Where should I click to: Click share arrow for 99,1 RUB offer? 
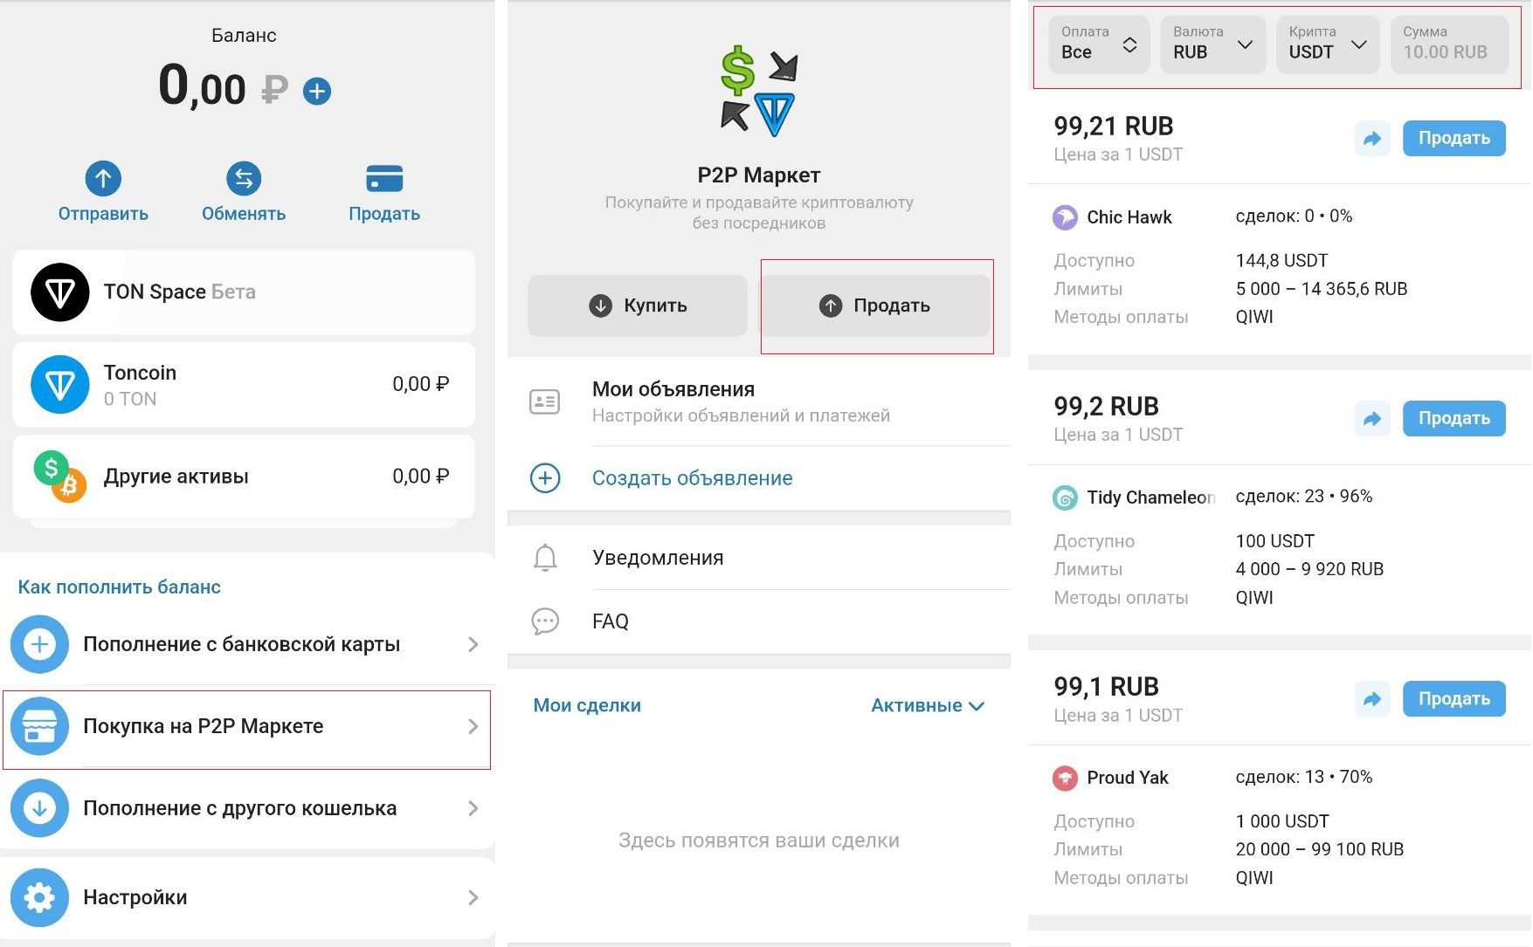click(x=1372, y=699)
